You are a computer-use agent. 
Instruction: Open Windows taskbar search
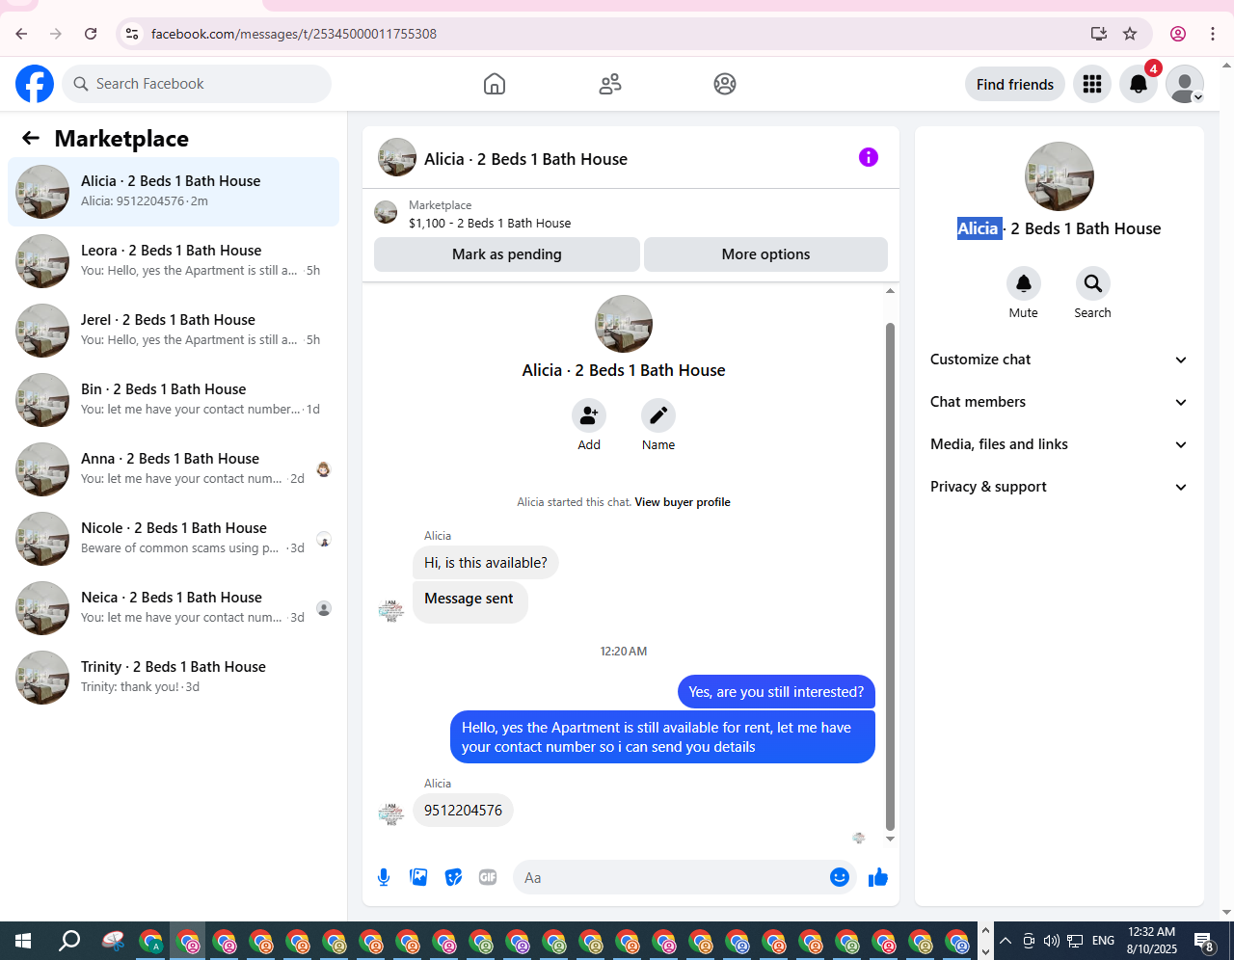pyautogui.click(x=69, y=941)
